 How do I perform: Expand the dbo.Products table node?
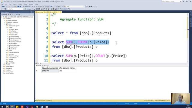(8, 47)
